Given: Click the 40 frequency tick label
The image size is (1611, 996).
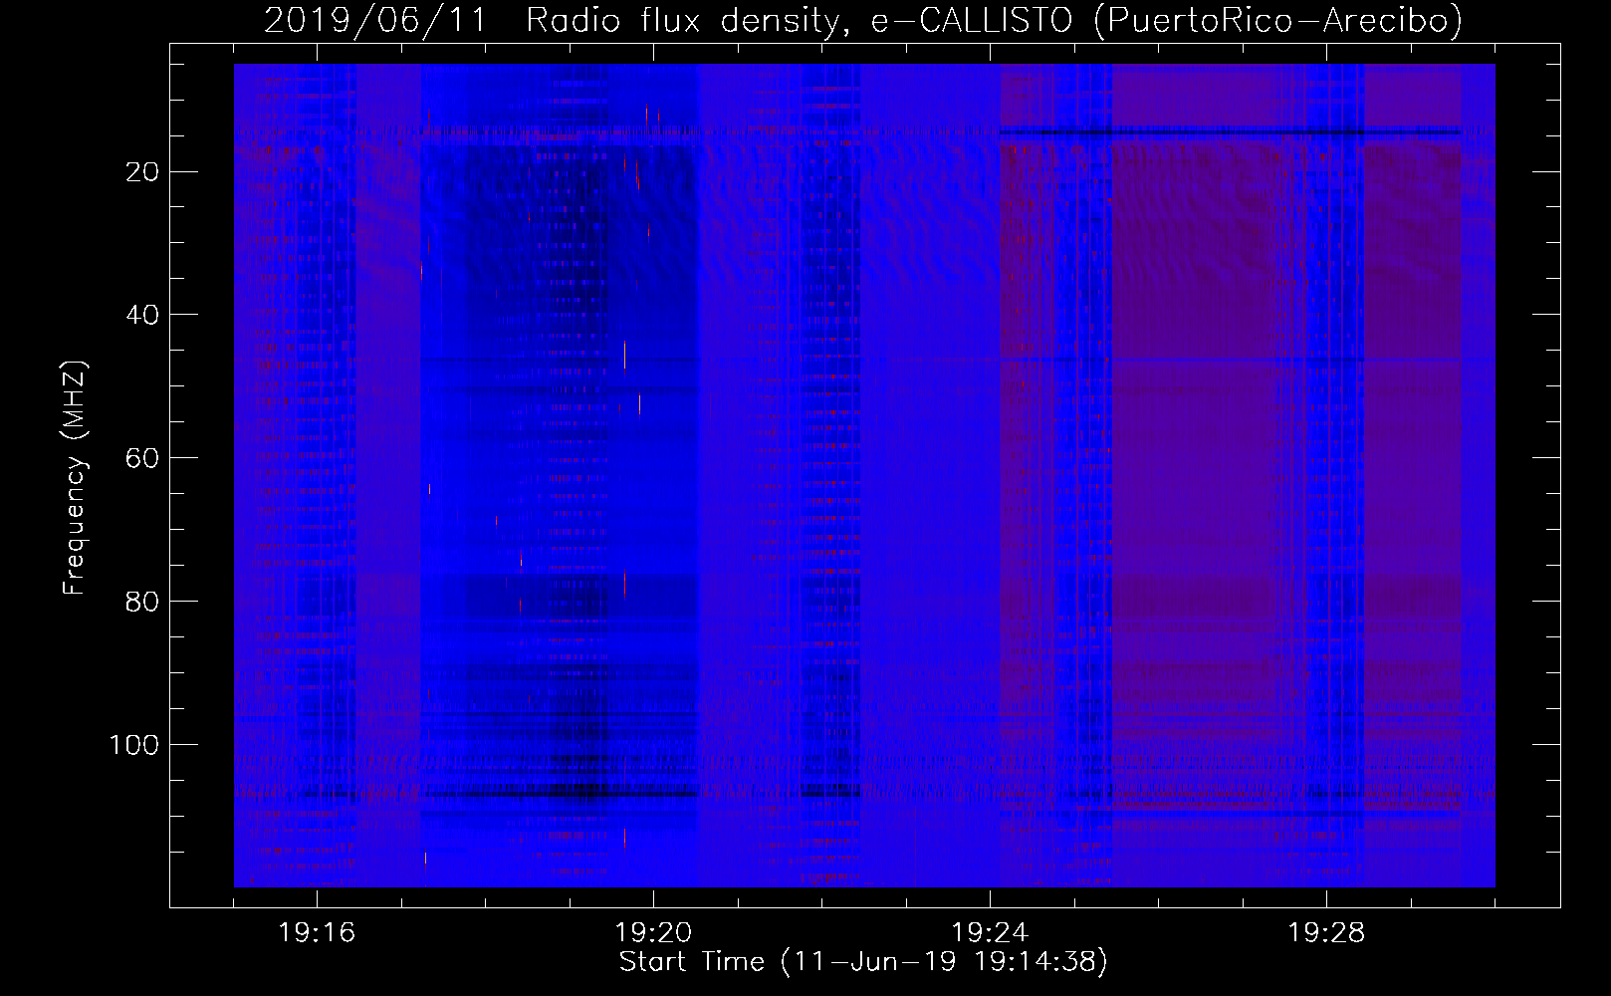Looking at the screenshot, I should click(143, 315).
